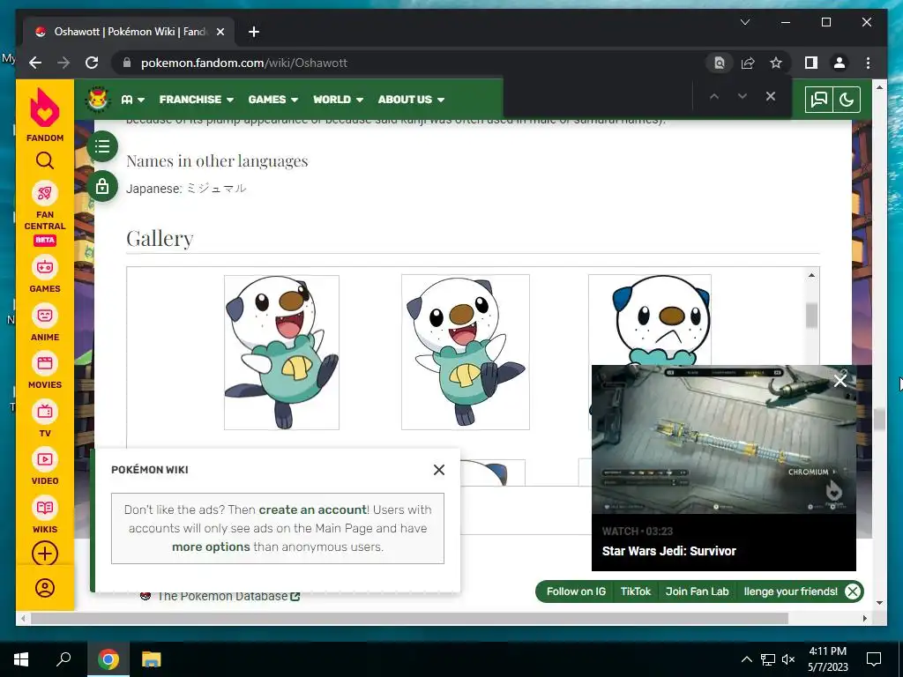The height and width of the screenshot is (677, 903).
Task: Open the TV sidebar icon
Action: coord(45,412)
